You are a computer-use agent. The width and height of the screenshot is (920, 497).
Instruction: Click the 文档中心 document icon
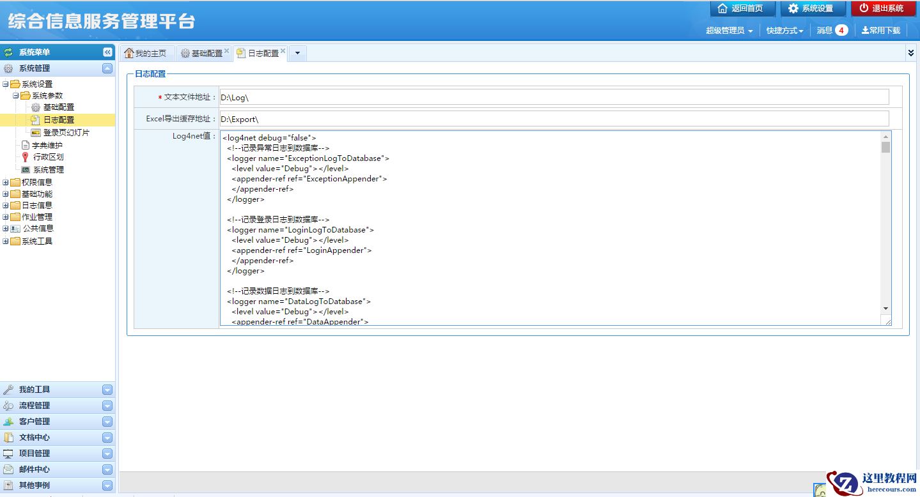(8, 438)
